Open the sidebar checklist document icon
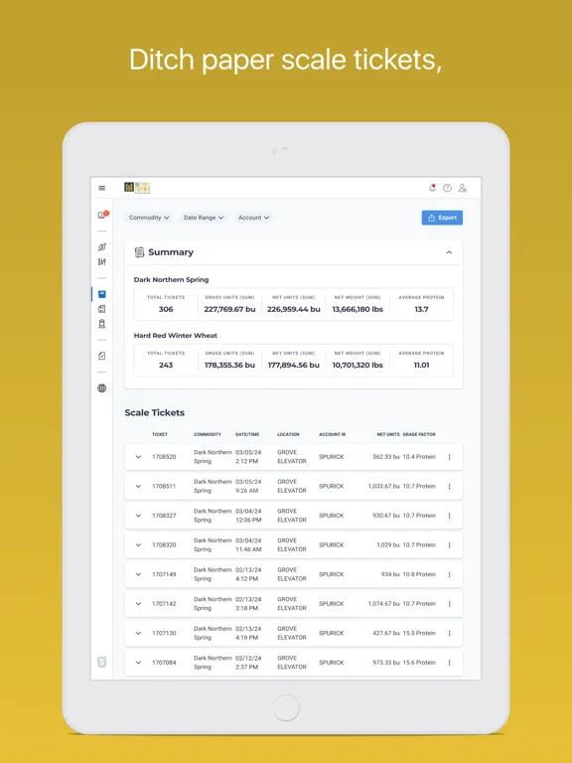572x763 pixels. coord(101,356)
